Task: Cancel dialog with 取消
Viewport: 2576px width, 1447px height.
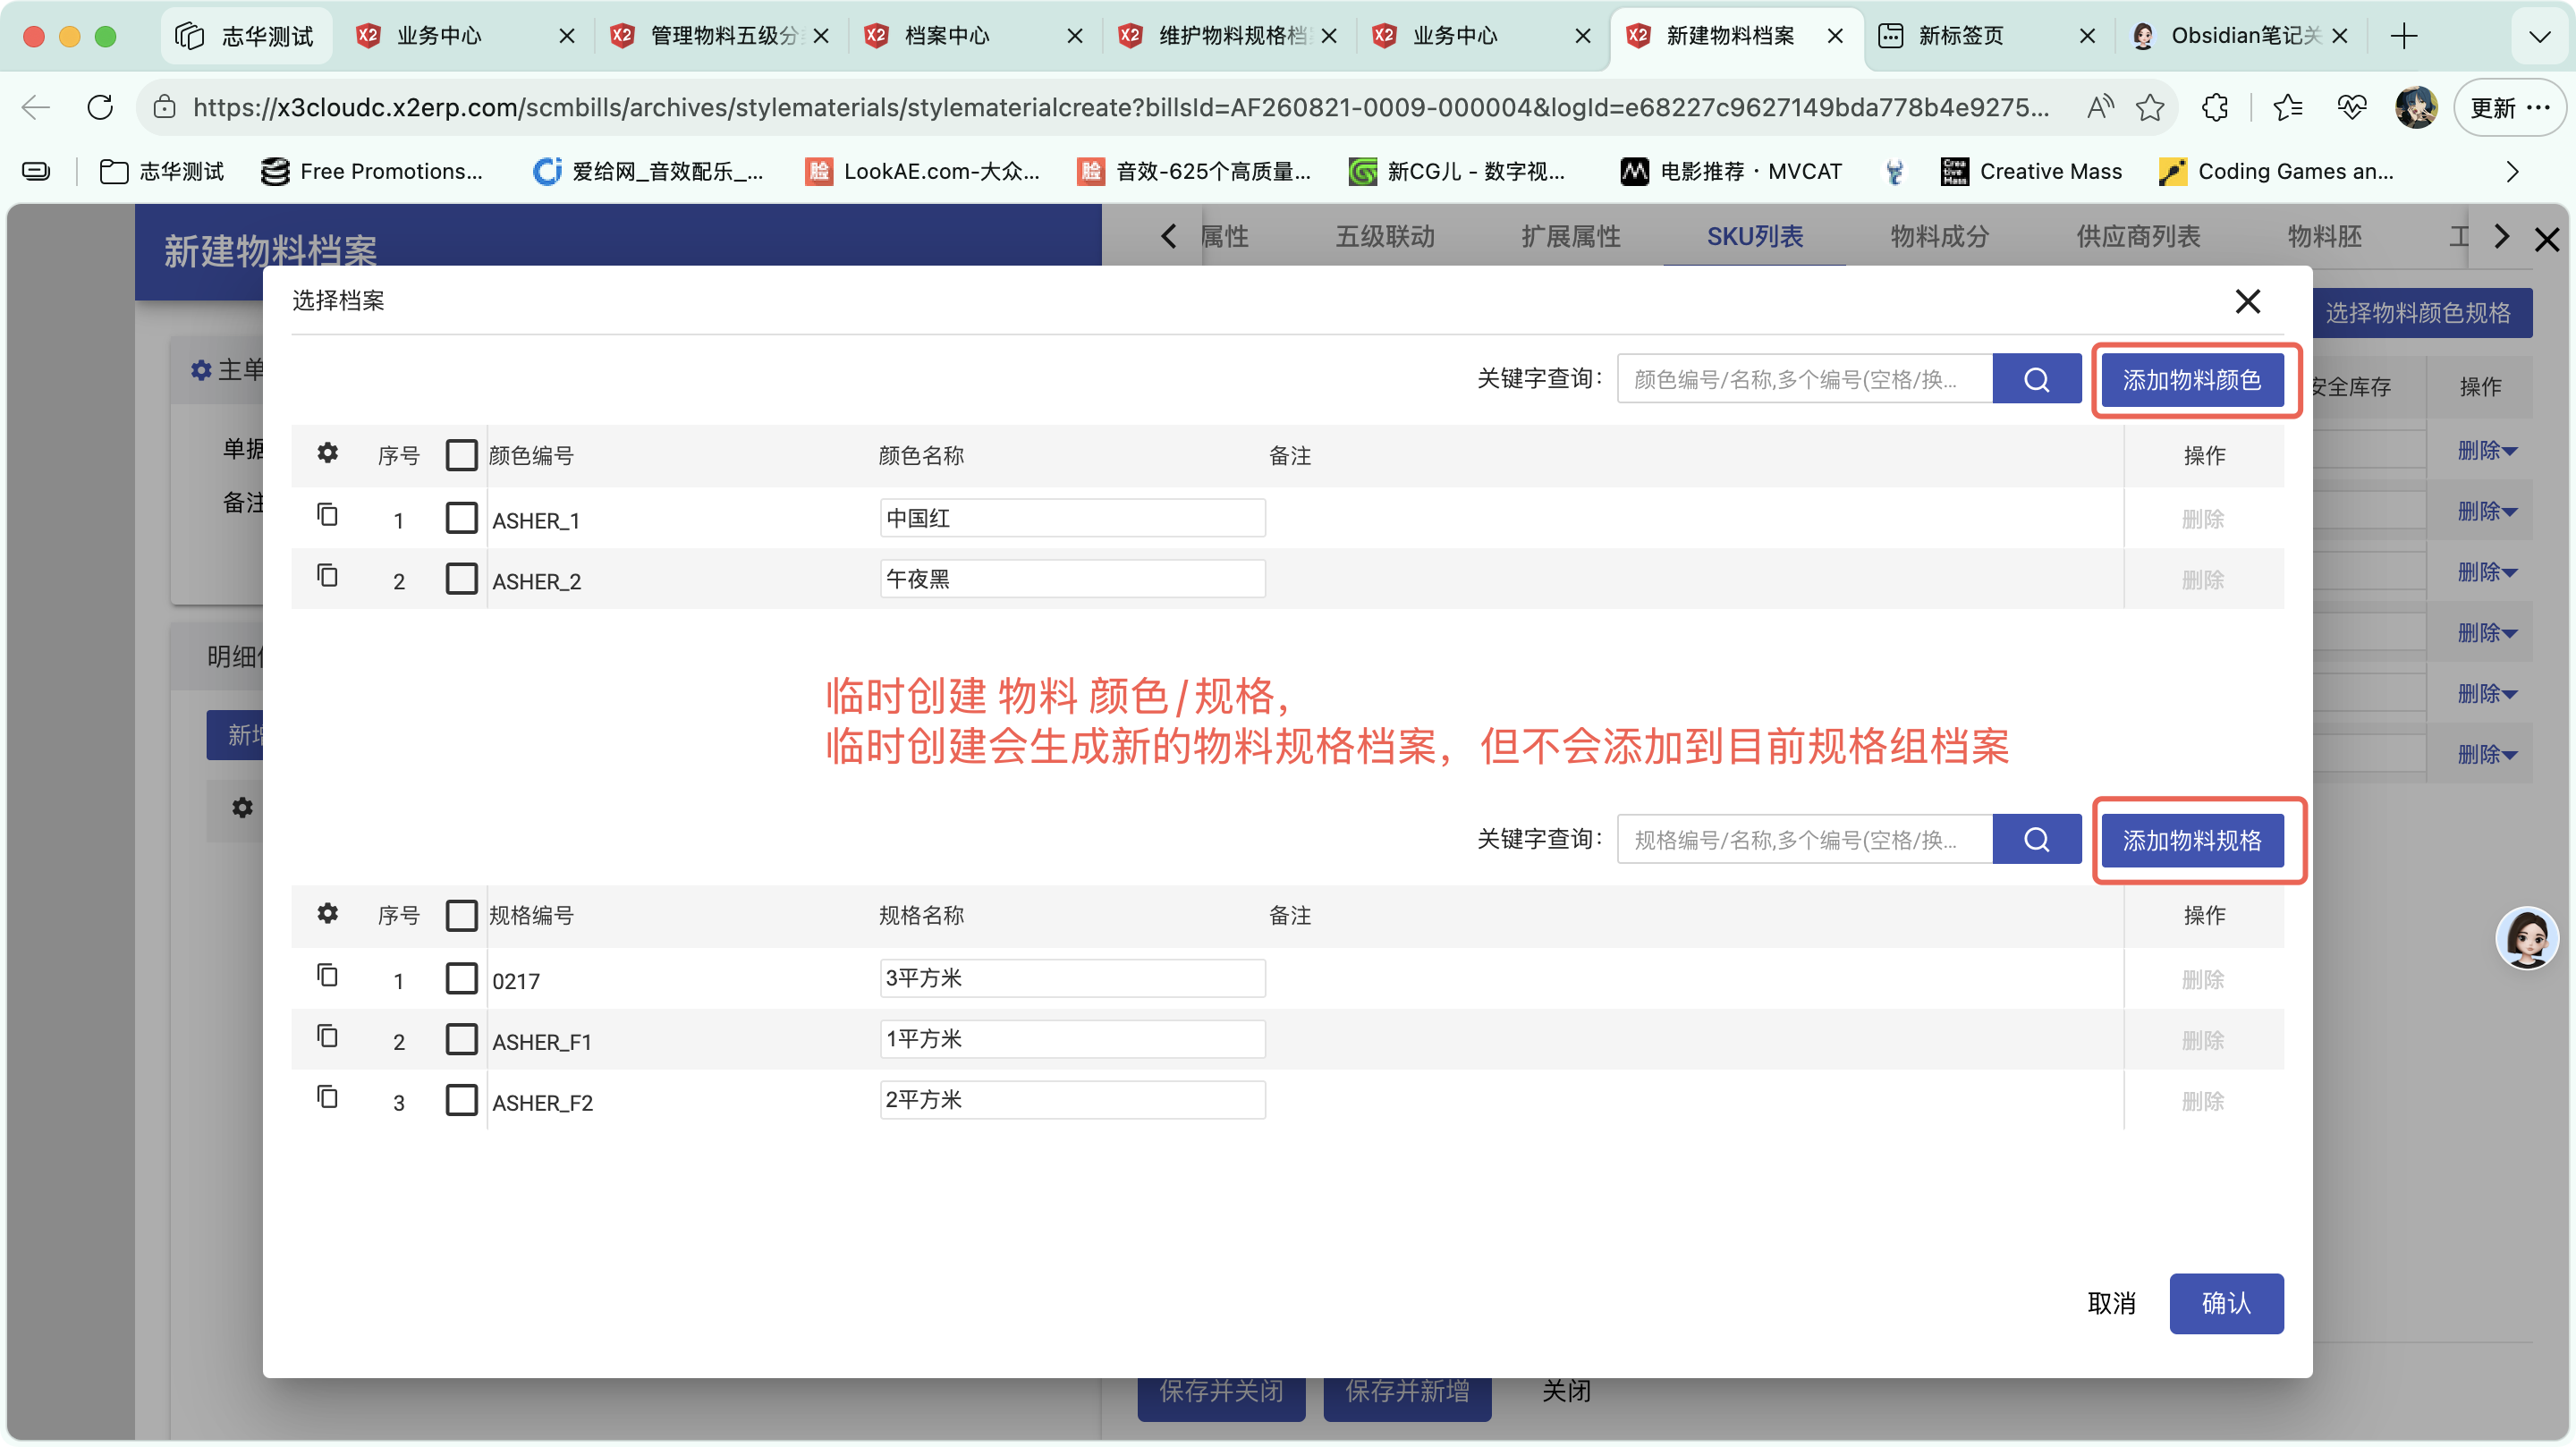Action: [2111, 1303]
